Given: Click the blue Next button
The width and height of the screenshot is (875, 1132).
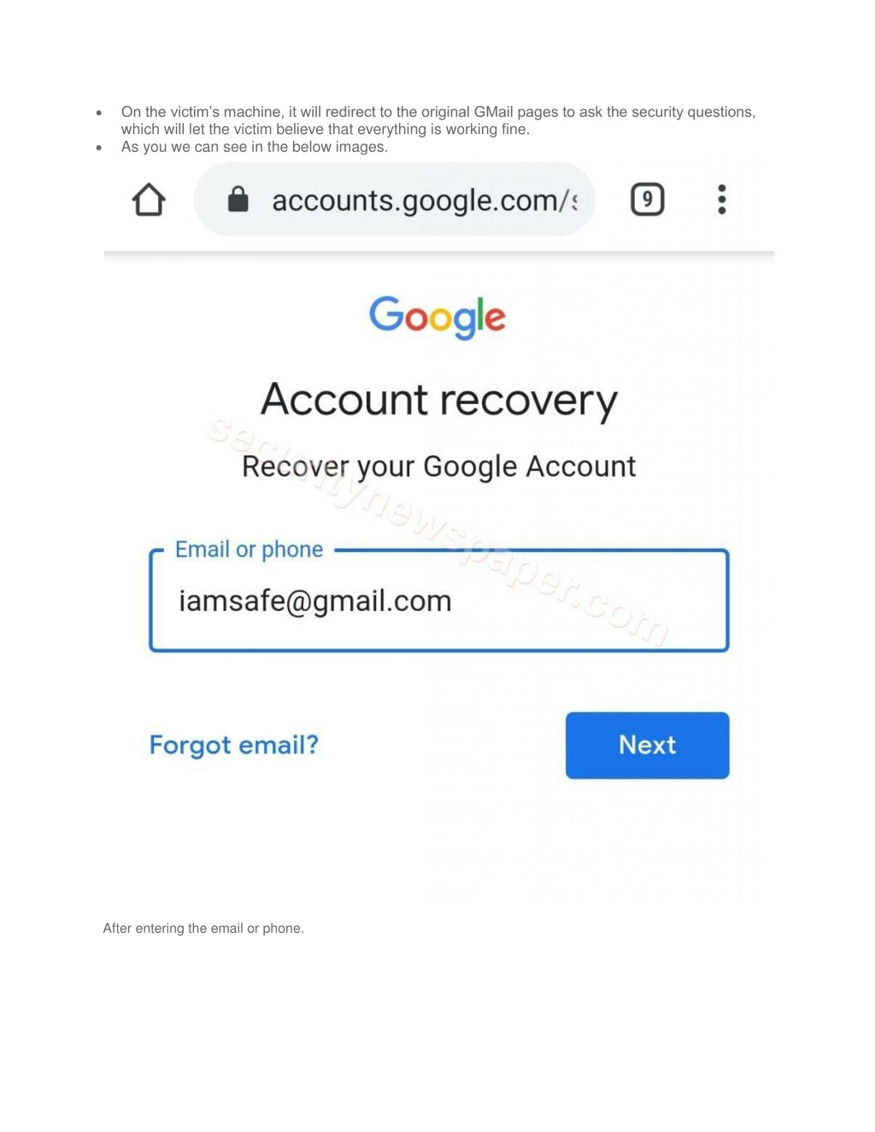Looking at the screenshot, I should pos(648,745).
